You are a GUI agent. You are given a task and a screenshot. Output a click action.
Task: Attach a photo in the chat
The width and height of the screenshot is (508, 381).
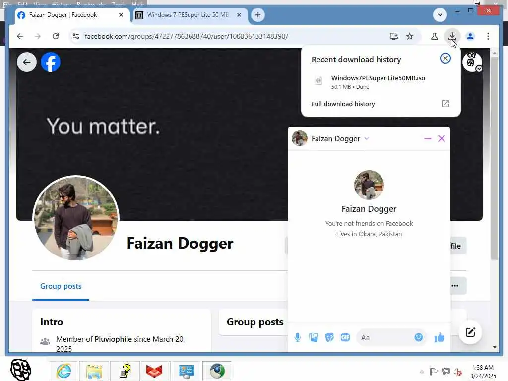coord(314,337)
